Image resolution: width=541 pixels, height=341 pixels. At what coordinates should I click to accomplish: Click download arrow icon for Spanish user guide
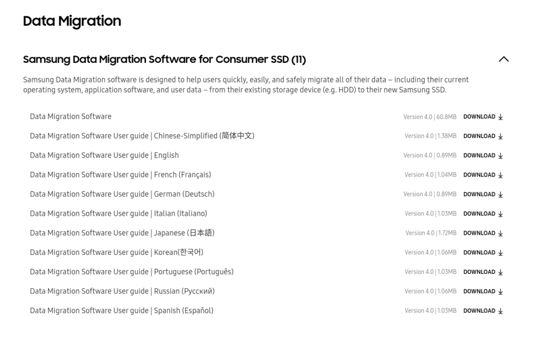[501, 311]
